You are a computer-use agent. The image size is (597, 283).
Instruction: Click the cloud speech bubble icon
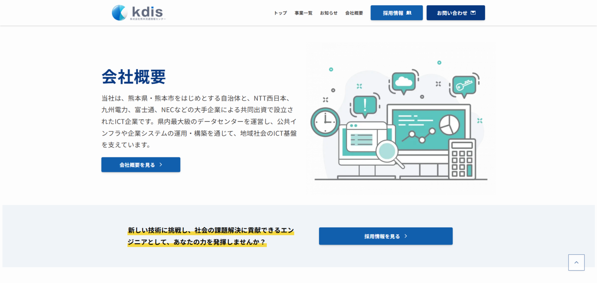404,82
